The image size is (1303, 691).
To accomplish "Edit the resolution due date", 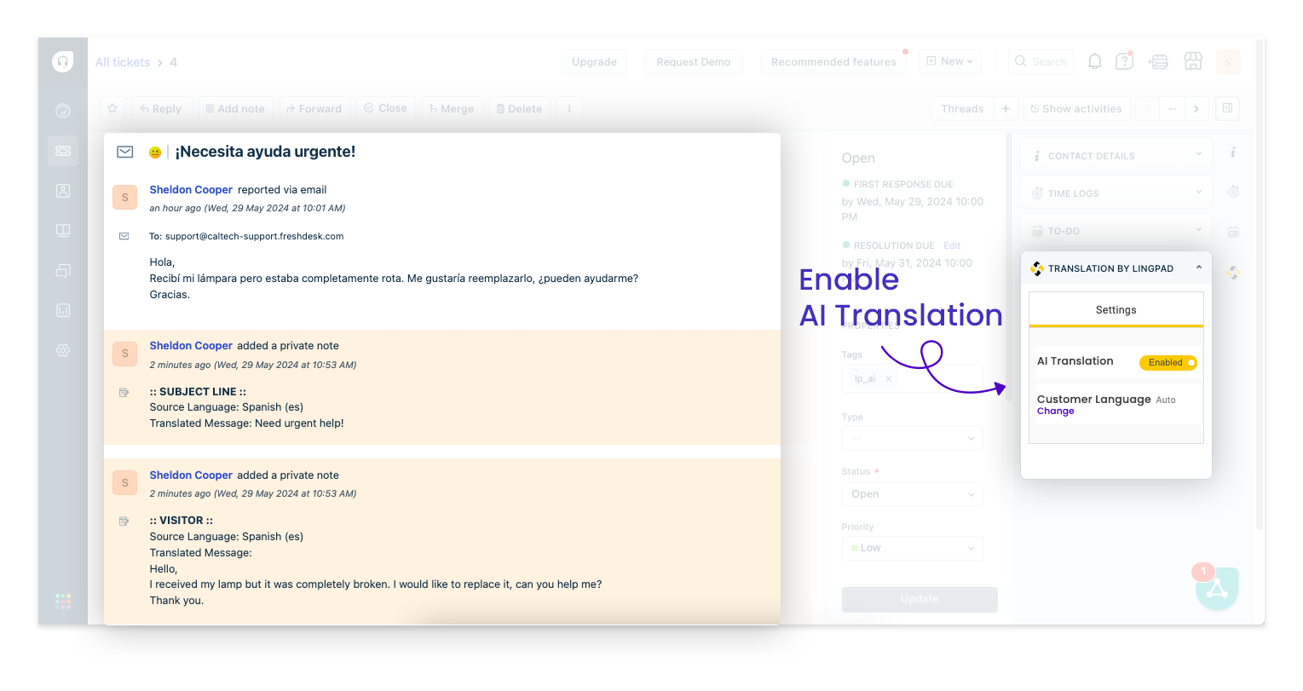I will click(x=952, y=245).
